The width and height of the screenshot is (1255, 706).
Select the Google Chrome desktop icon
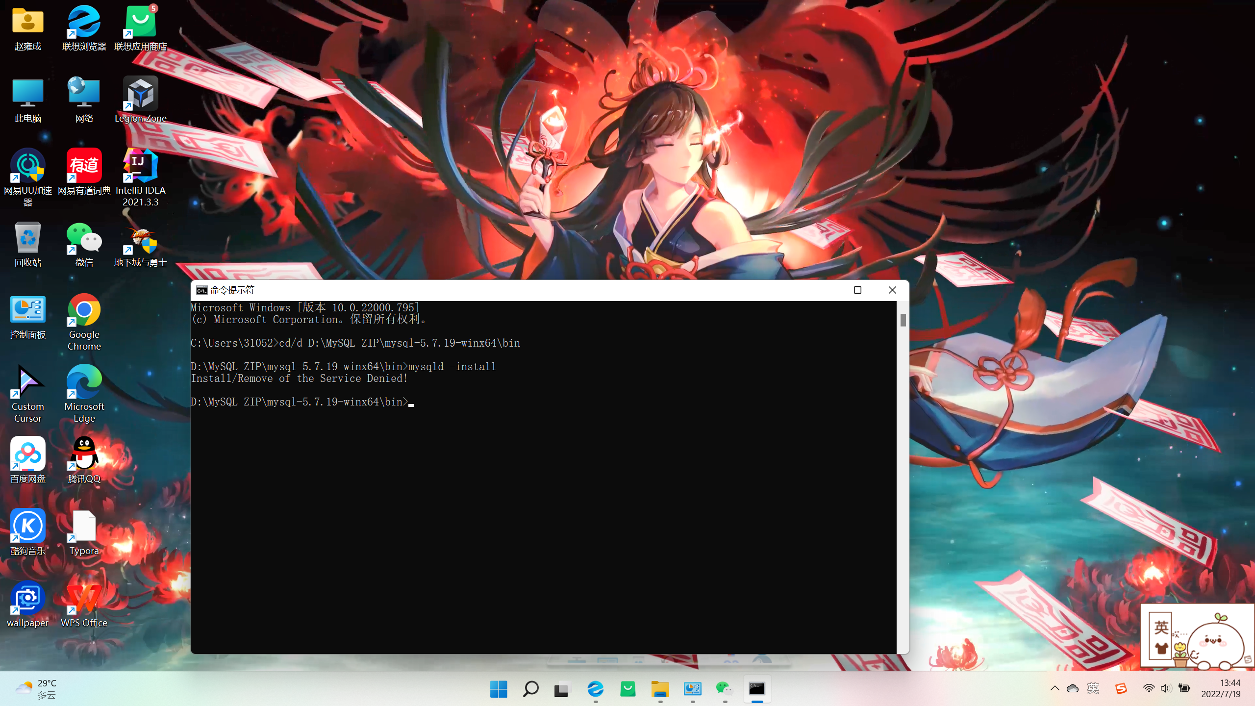point(84,310)
